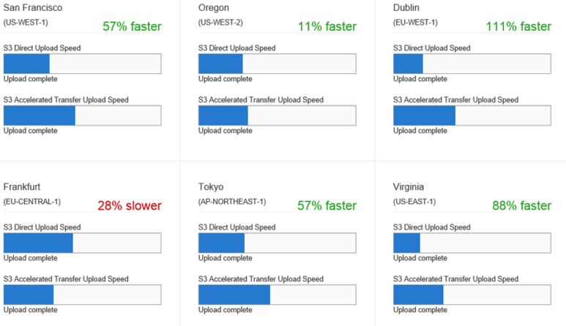566x326 pixels.
Task: Click the EU-CENTRAL-1 region code label
Action: (32, 202)
